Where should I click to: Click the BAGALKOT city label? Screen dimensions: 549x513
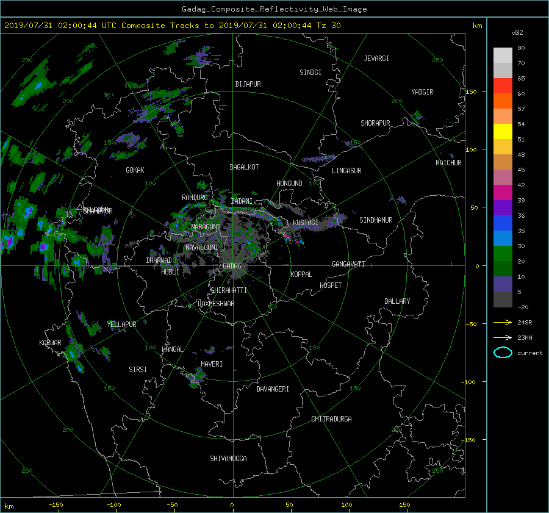(x=244, y=167)
